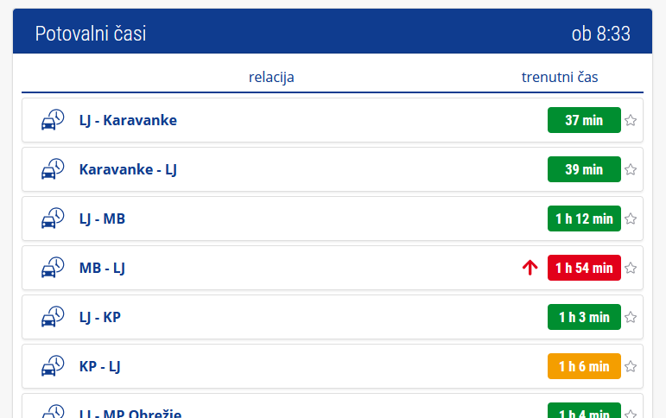Star the MB - LJ route
The height and width of the screenshot is (418, 666).
click(x=631, y=268)
